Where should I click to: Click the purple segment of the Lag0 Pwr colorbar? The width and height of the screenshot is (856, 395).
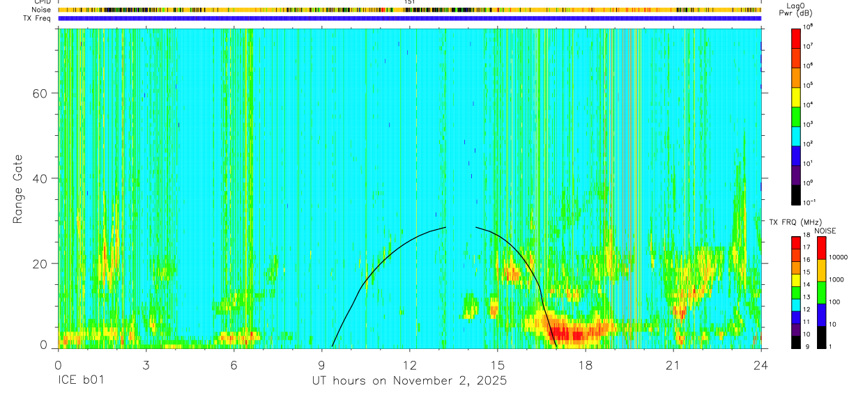tap(795, 174)
